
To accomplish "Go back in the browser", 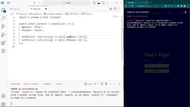I will [126, 6].
